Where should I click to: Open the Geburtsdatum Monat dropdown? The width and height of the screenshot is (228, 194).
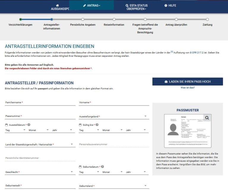pos(113,172)
